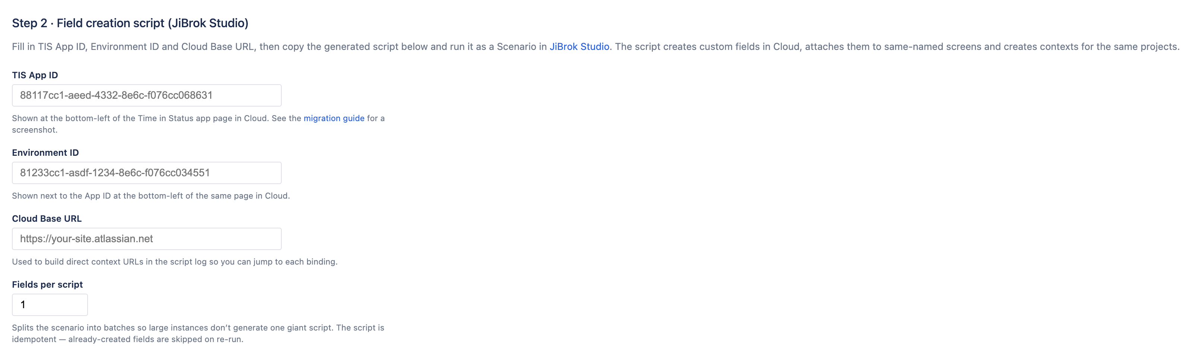Click the Environment ID label
This screenshot has height=354, width=1182.
click(x=45, y=153)
